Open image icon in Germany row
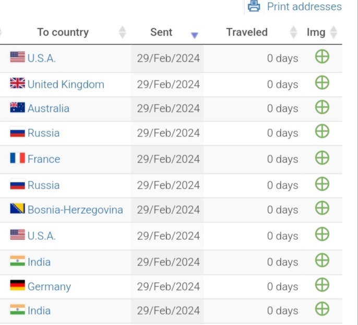 click(322, 285)
